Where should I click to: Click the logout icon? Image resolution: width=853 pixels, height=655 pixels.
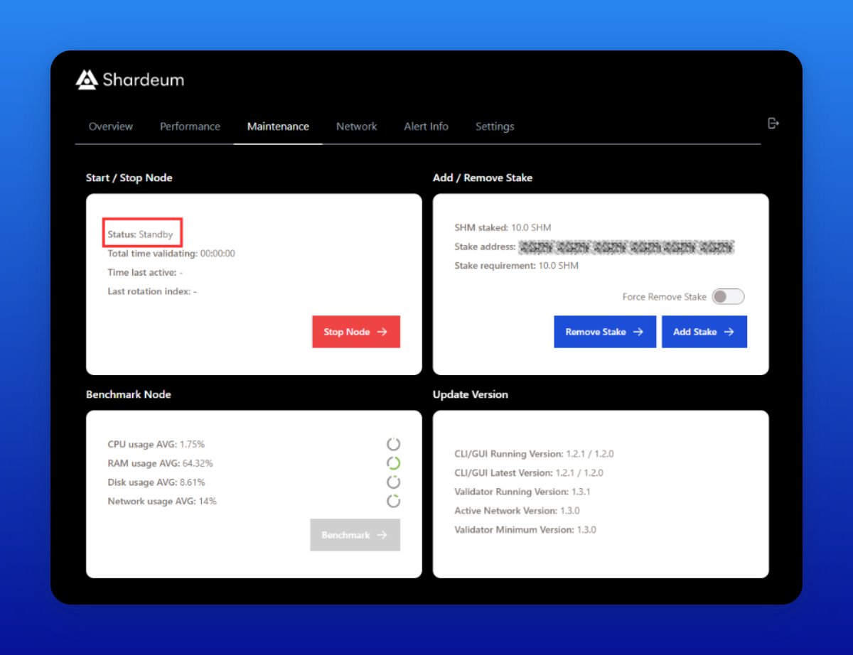(774, 124)
